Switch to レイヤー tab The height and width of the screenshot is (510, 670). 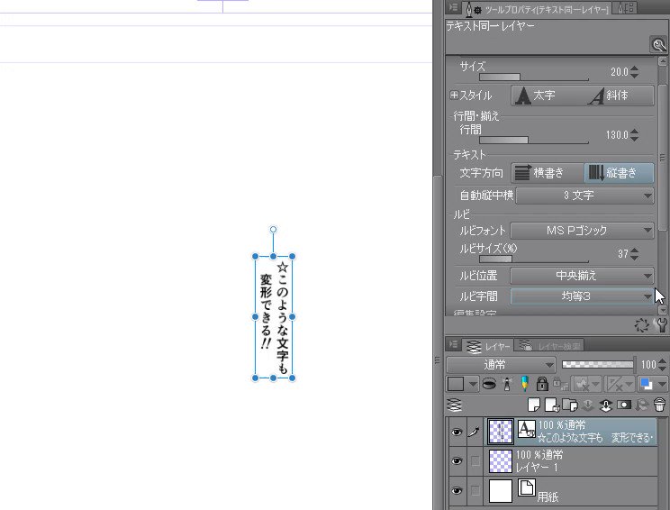[x=487, y=345]
